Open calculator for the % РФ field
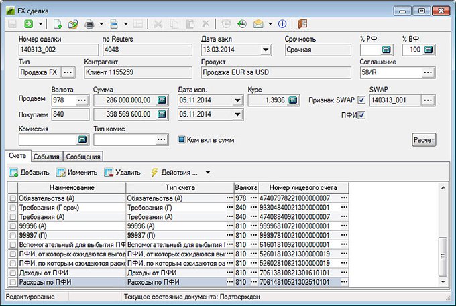This screenshot has width=456, height=306. point(386,50)
